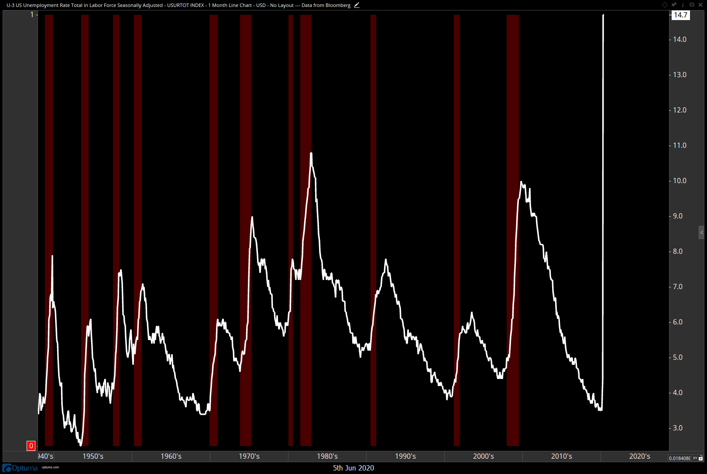The width and height of the screenshot is (707, 474).
Task: Click the 2008 recession shaded red band
Action: (x=513, y=230)
